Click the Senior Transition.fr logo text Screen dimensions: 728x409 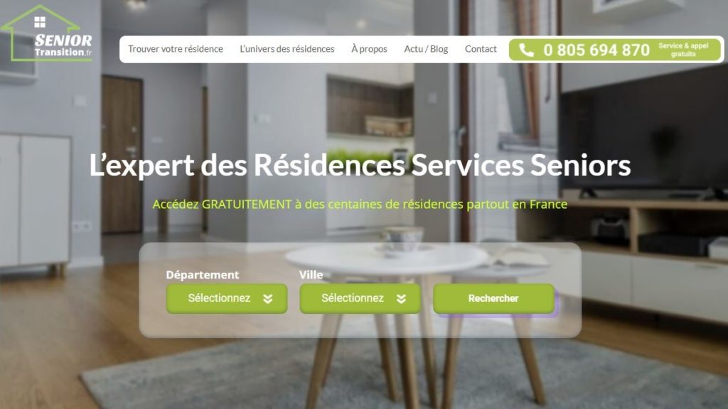(63, 46)
